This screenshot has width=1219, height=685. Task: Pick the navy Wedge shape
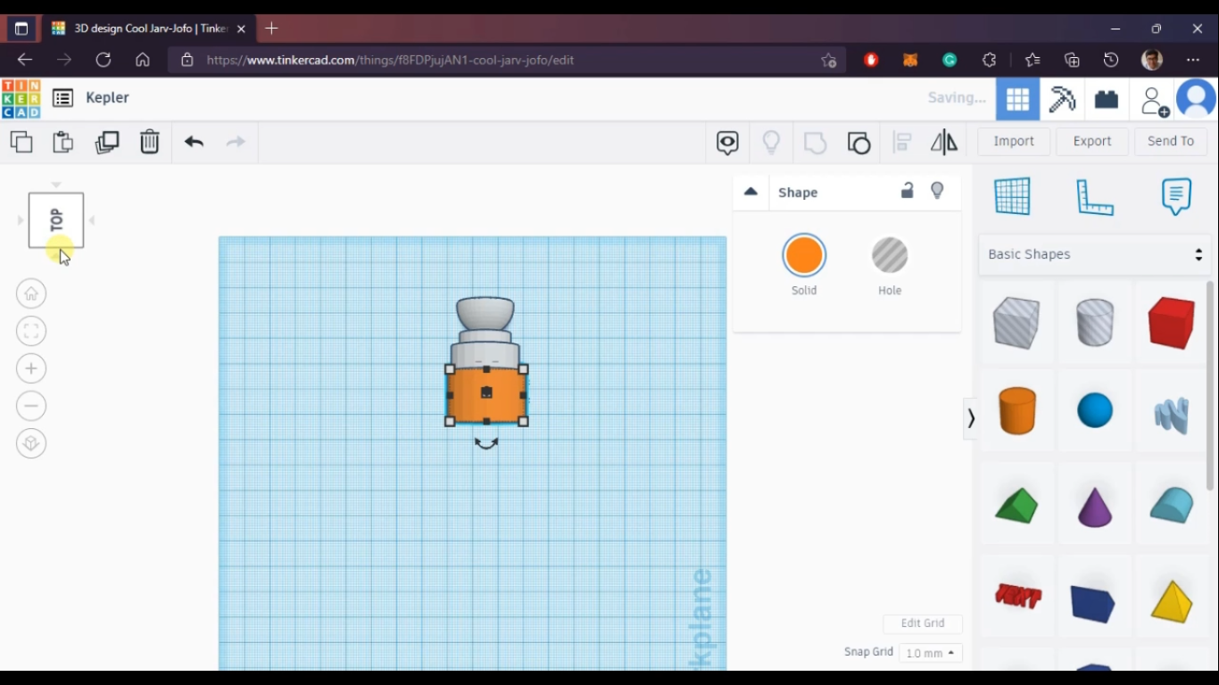tap(1093, 603)
